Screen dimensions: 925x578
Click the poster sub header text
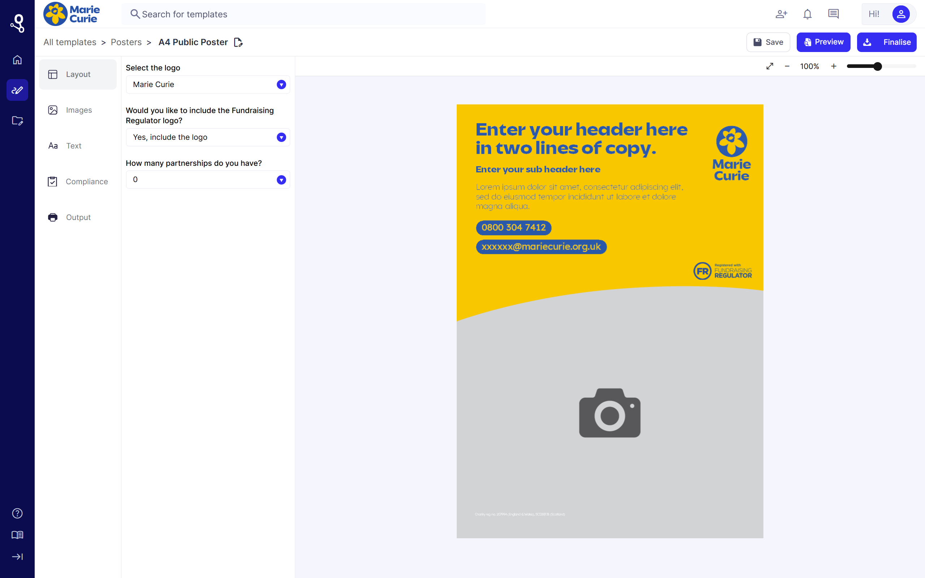538,169
